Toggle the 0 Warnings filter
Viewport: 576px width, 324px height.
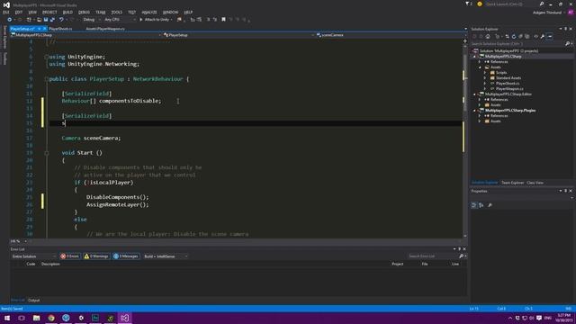[96, 256]
